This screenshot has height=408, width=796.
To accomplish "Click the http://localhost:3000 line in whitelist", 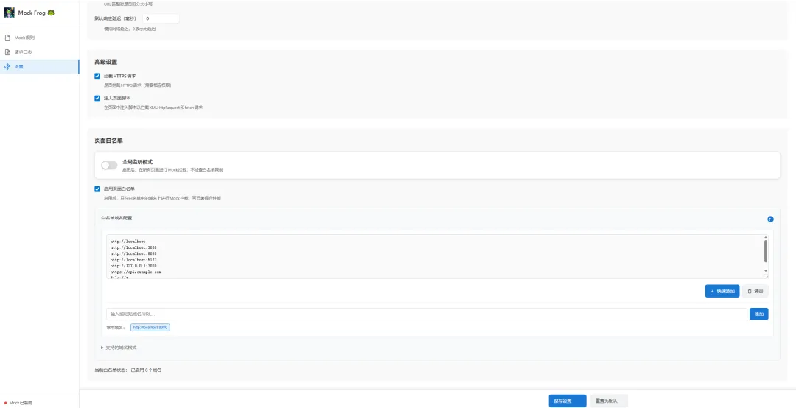I will 135,247.
